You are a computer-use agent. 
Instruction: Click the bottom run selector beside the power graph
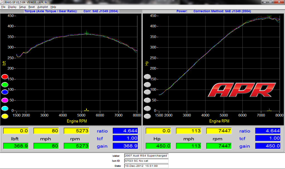[148, 116]
